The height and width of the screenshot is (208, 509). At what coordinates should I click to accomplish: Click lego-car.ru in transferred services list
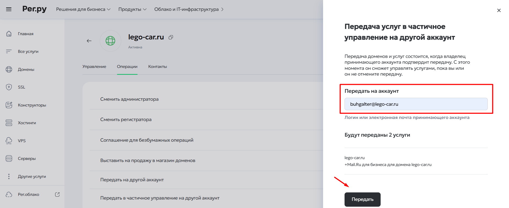[x=354, y=158]
